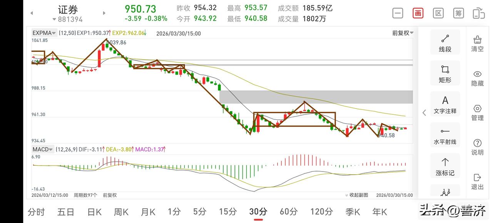
Task: Open the MACD indicator dropdown
Action: [x=42, y=149]
